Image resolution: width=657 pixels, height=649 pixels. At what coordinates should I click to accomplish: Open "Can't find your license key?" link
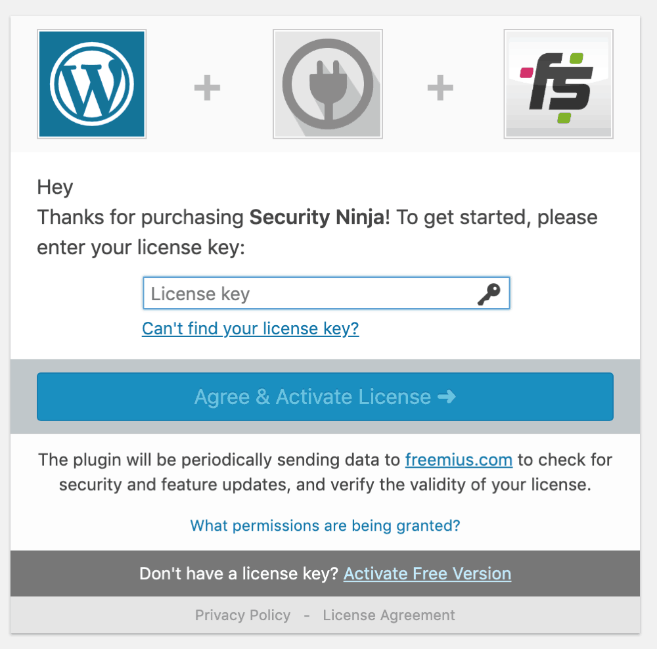250,328
